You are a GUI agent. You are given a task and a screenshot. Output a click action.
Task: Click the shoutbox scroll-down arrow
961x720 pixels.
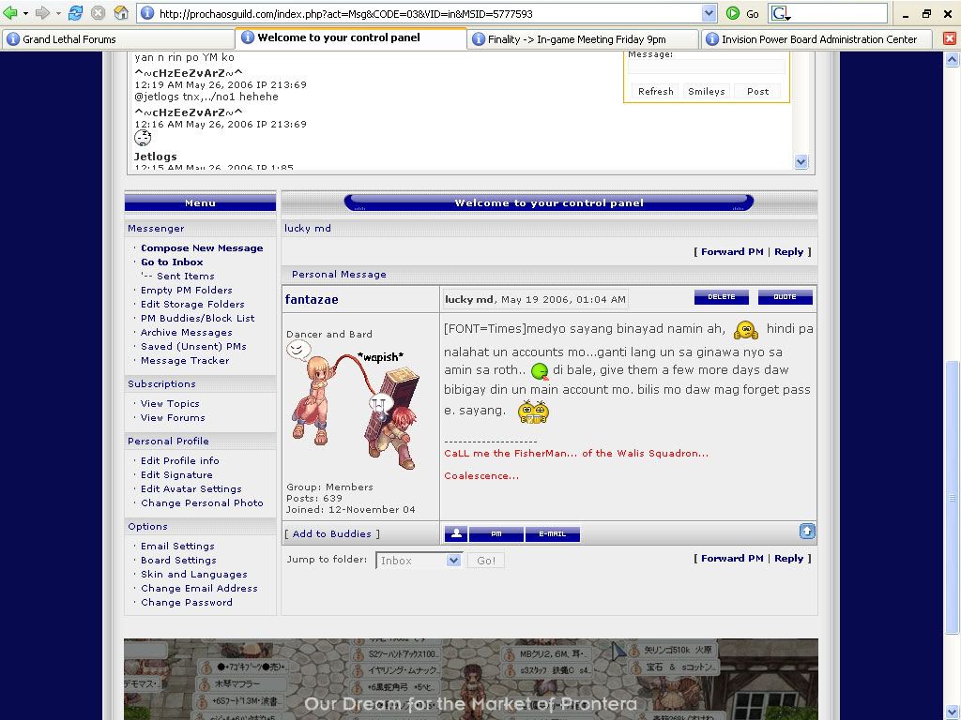coord(801,161)
